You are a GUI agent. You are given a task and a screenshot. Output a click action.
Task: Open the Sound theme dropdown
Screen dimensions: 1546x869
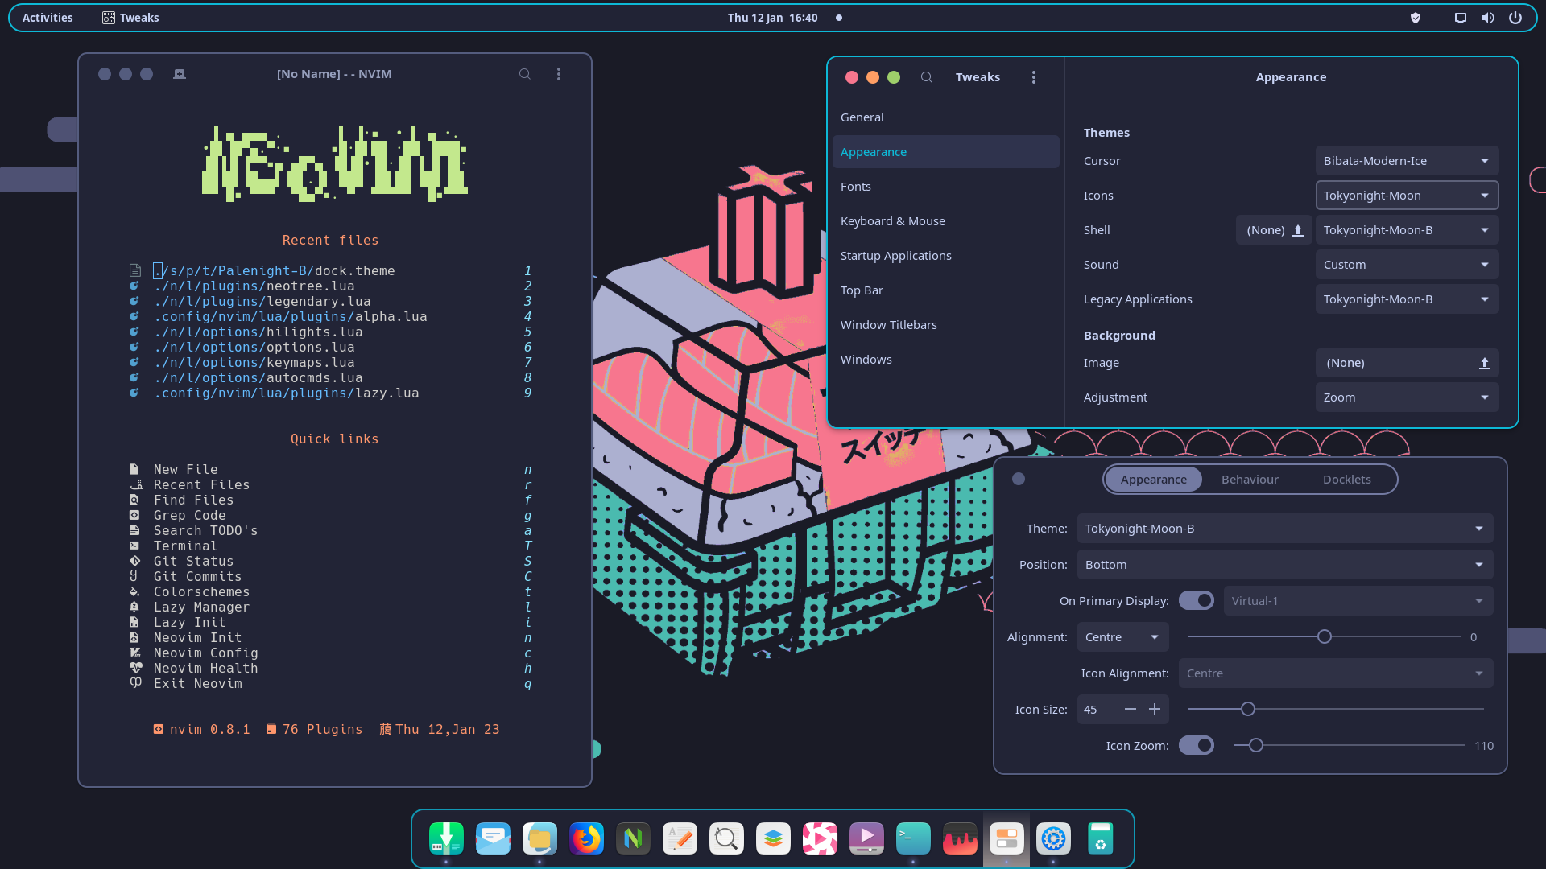[x=1407, y=265]
